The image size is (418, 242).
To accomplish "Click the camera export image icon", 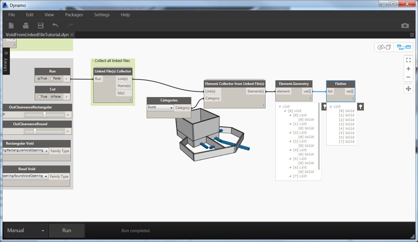I will click(x=405, y=26).
